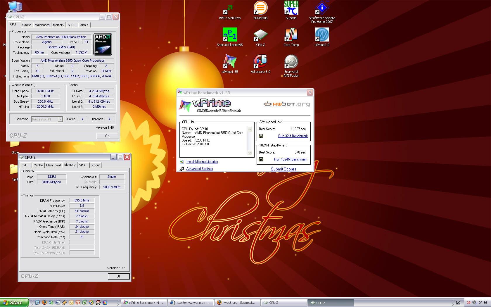Click the DRAM Frequency 535.0 MHz field
Viewport: 491px width, 307px height.
82,201
